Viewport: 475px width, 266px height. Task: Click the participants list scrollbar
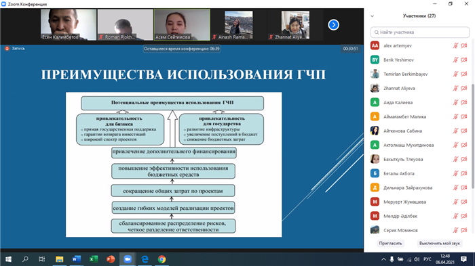473,136
